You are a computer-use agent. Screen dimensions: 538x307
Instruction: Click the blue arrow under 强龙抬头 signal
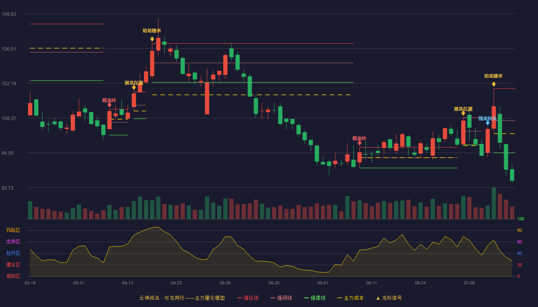[488, 123]
